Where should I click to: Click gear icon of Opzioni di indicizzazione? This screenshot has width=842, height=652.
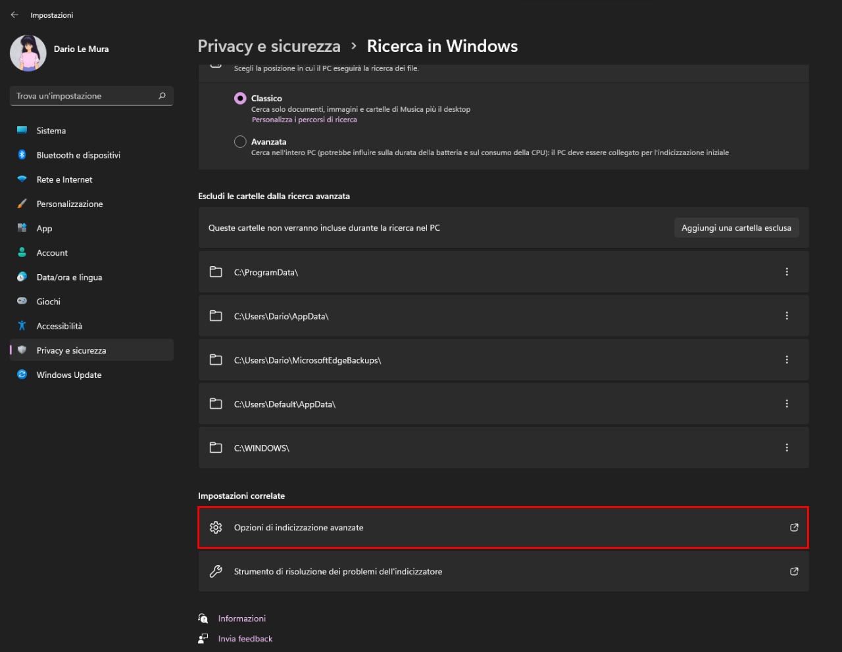[x=216, y=527]
